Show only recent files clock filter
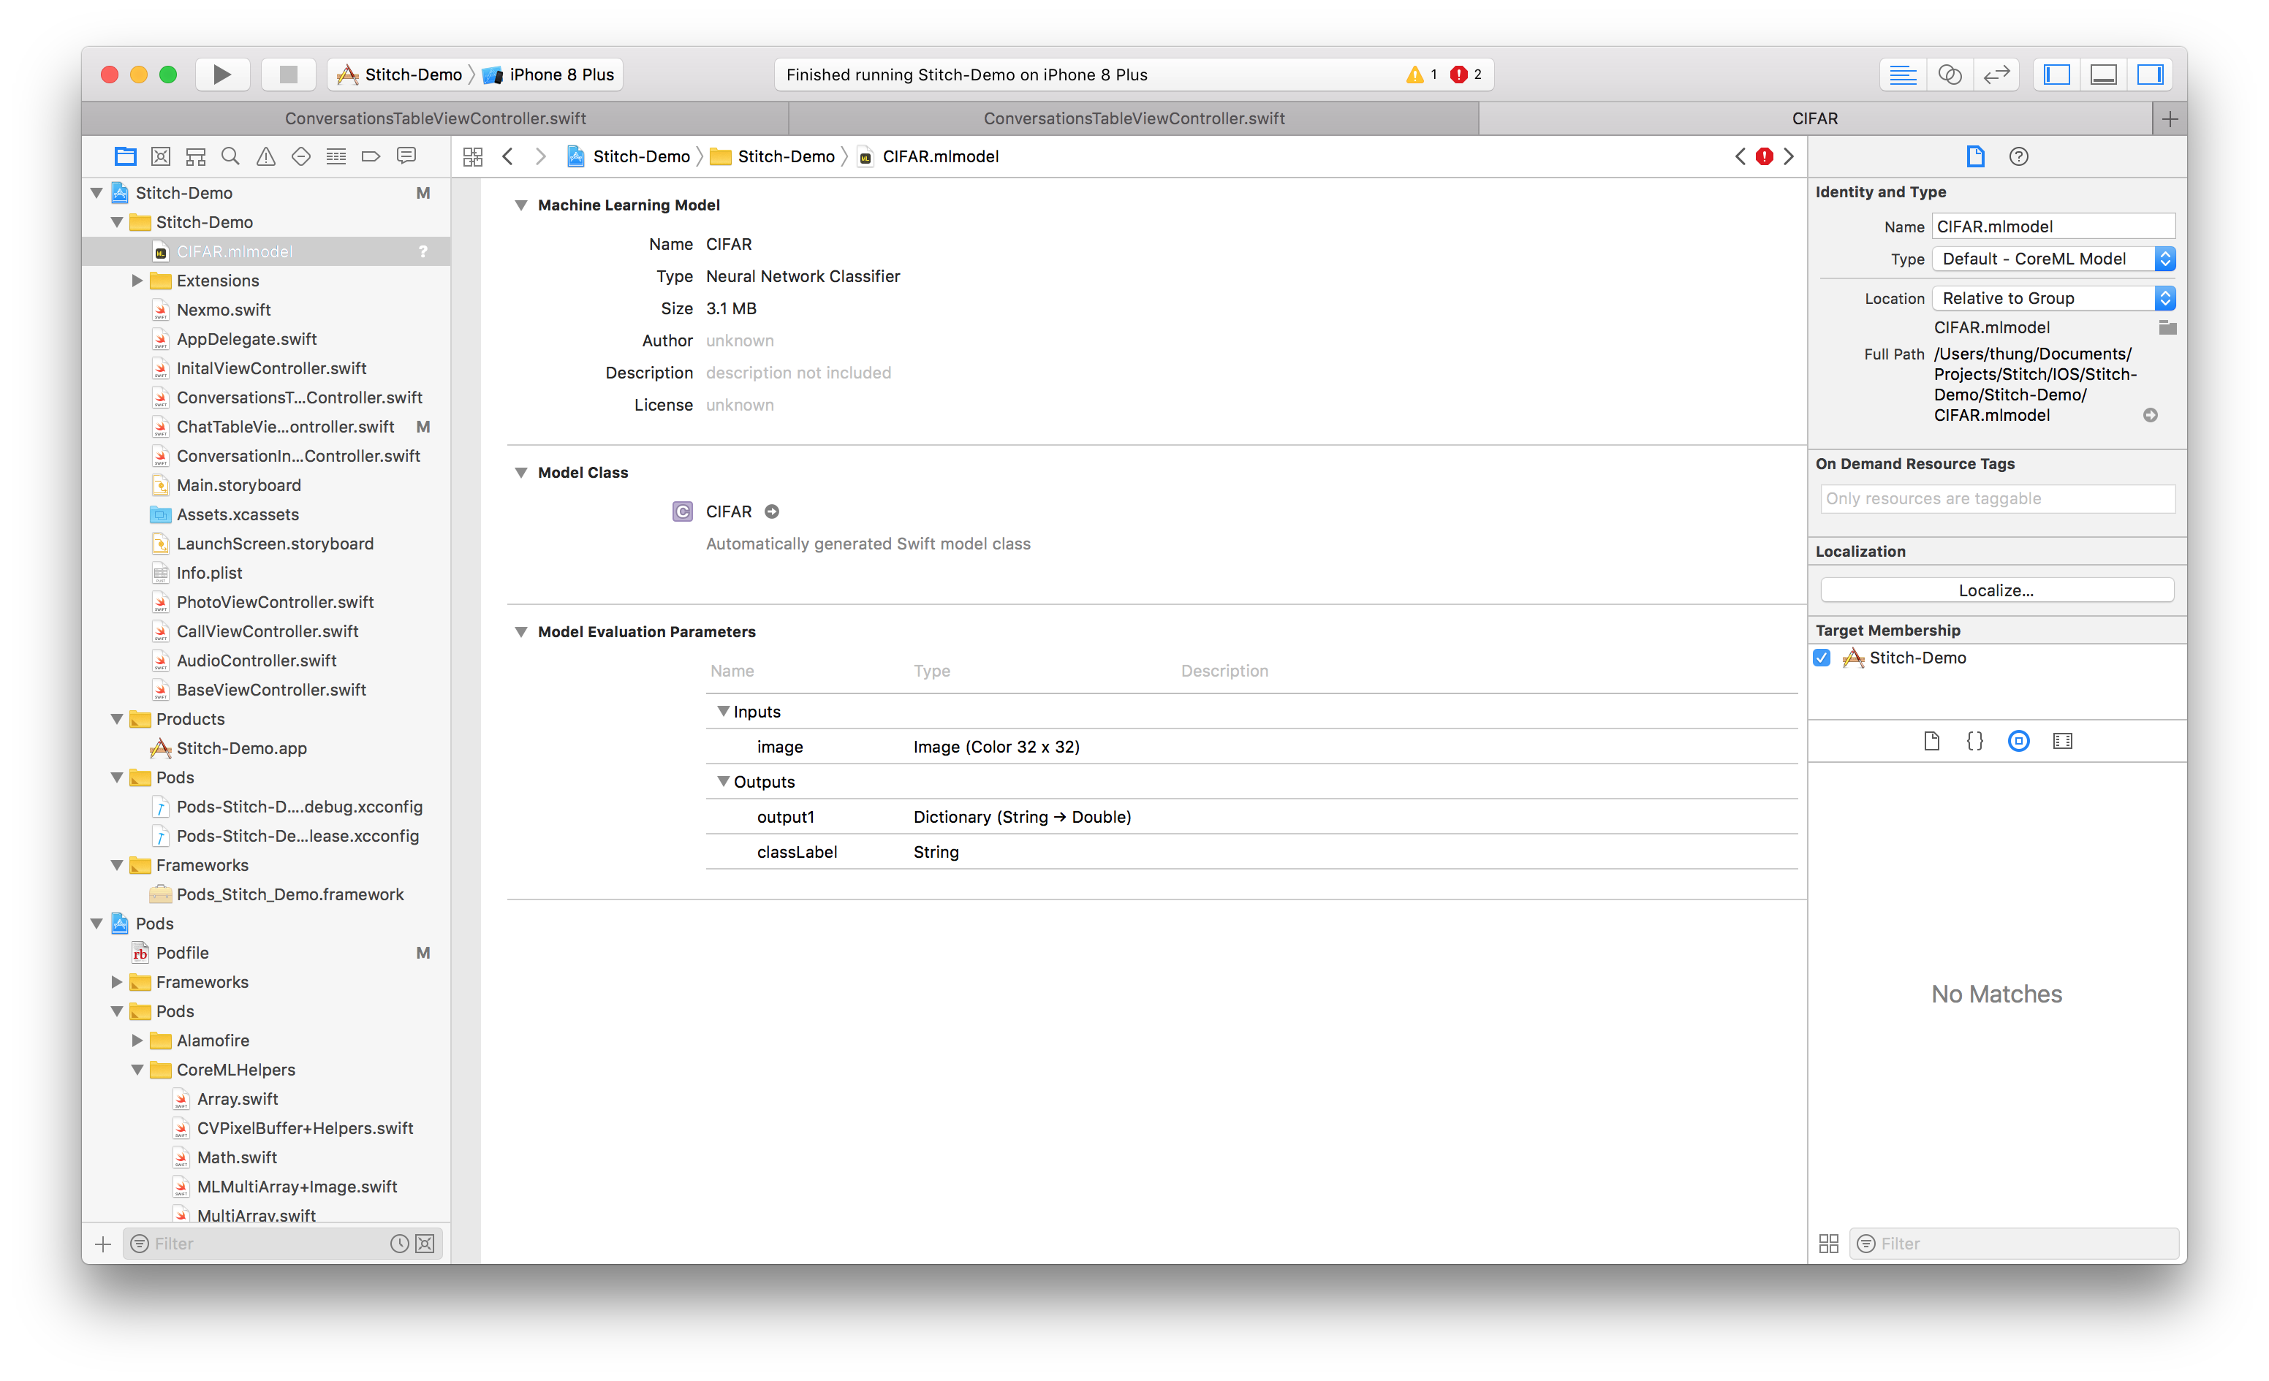The height and width of the screenshot is (1381, 2269). tap(398, 1244)
